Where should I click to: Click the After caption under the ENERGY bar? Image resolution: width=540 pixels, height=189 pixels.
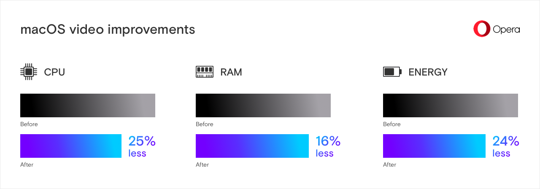click(x=389, y=165)
